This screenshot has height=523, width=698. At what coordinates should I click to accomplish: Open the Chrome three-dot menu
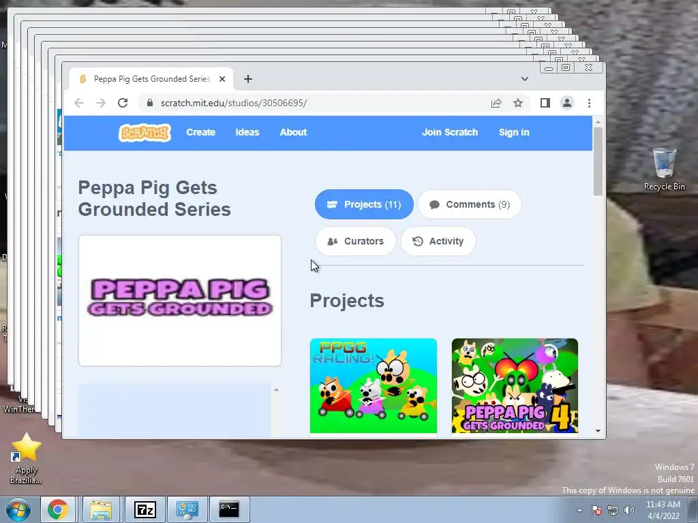click(589, 104)
